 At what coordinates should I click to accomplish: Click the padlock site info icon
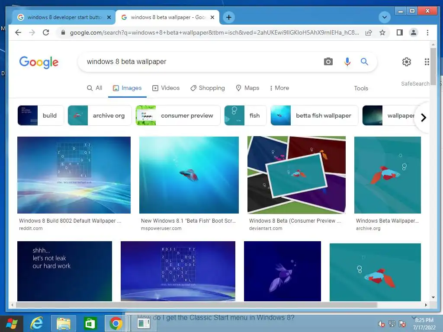pyautogui.click(x=63, y=32)
